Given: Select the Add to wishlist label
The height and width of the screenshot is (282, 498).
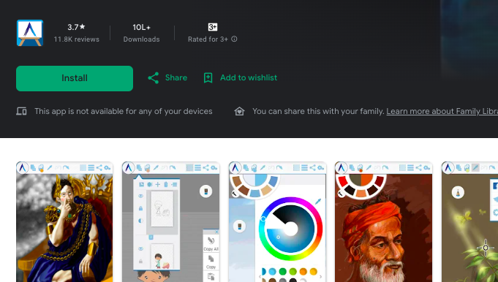Looking at the screenshot, I should (249, 77).
